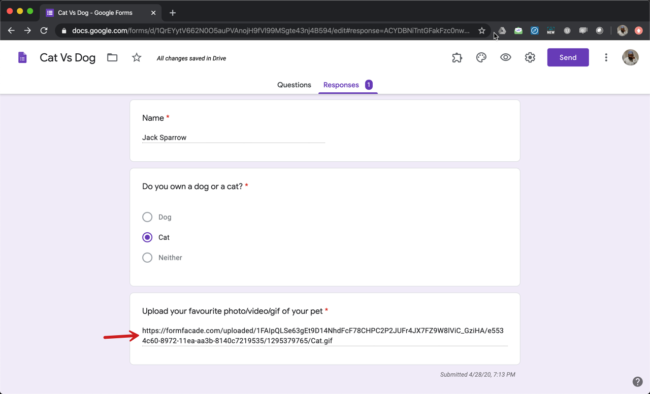The height and width of the screenshot is (394, 650).
Task: Click the preview eye icon
Action: (505, 58)
